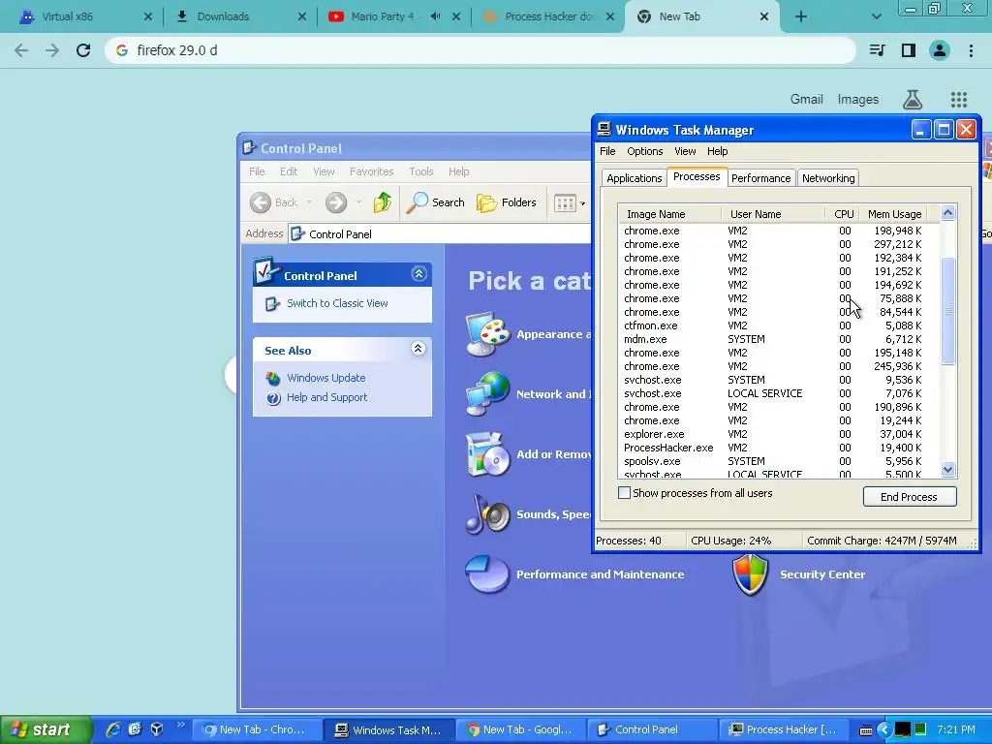Image resolution: width=992 pixels, height=744 pixels.
Task: Click the Windows start button
Action: pyautogui.click(x=46, y=729)
